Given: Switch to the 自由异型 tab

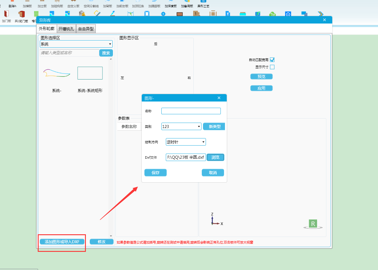Looking at the screenshot, I should (86, 29).
